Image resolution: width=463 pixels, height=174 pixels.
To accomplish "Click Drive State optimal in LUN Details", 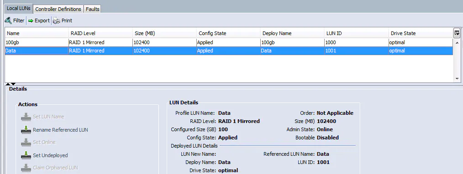I will [228, 170].
